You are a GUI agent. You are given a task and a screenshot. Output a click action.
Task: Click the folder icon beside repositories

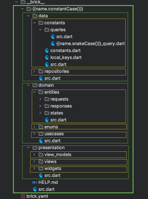[x=41, y=71]
